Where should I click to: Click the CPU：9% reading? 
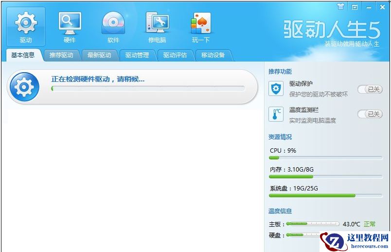click(283, 151)
